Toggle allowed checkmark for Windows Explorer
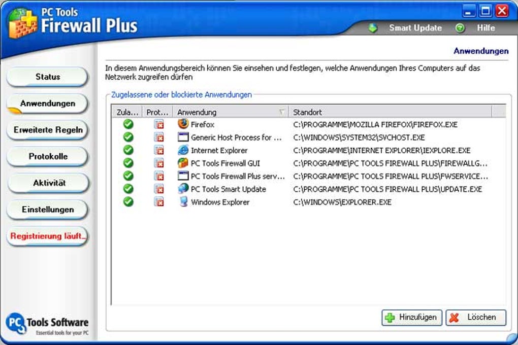The width and height of the screenshot is (518, 345). 128,201
